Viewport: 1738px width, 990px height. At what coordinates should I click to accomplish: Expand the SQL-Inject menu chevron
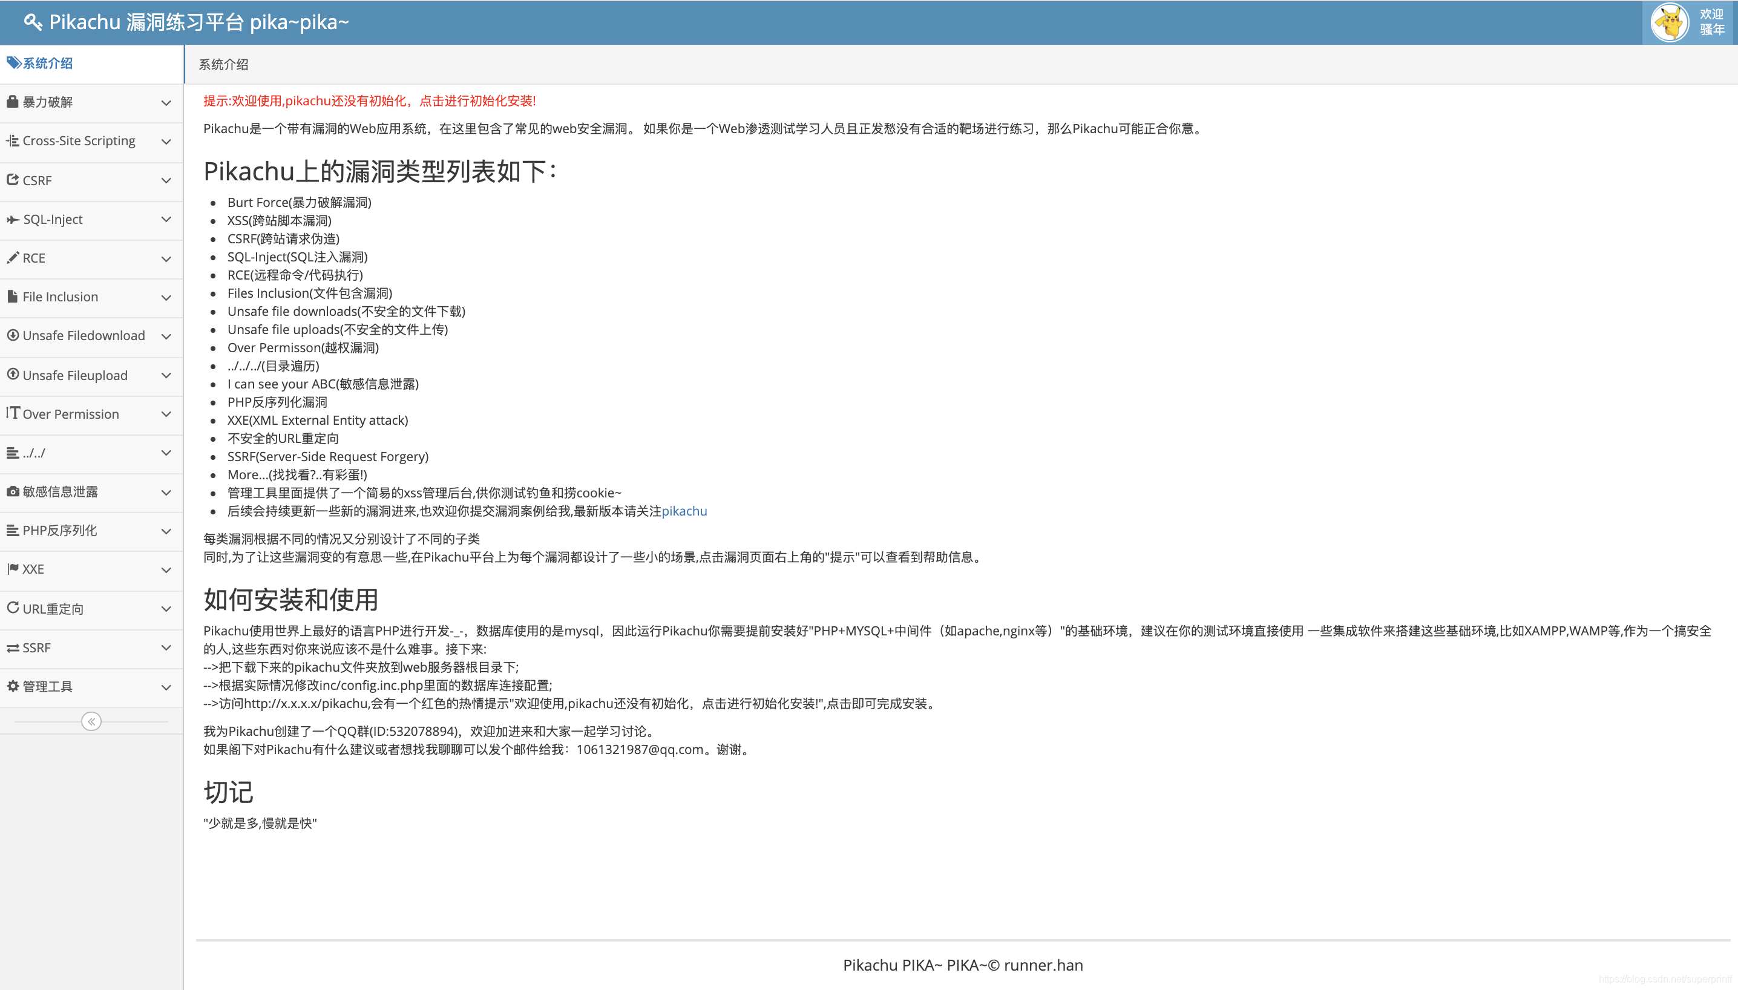point(166,219)
